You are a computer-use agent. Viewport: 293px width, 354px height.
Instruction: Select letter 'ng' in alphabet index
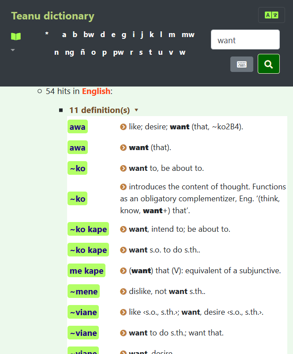pyautogui.click(x=69, y=52)
